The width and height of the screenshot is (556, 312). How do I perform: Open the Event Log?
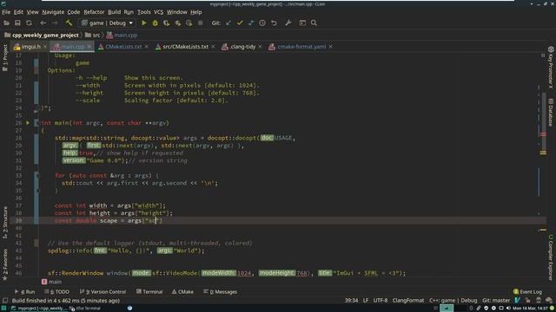click(527, 292)
